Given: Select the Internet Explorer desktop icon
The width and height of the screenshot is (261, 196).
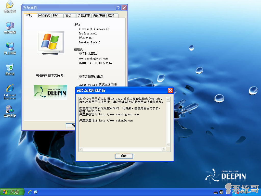Looking at the screenshot, I should [x=10, y=92].
